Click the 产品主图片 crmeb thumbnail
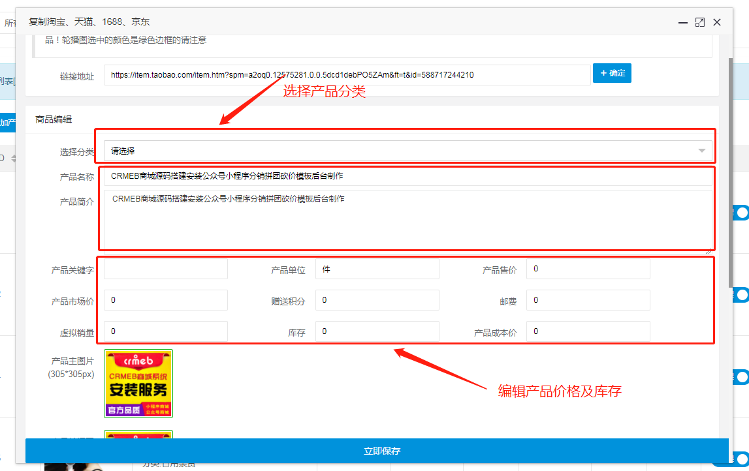The image size is (749, 471). click(x=138, y=384)
